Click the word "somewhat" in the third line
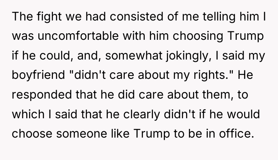Viewport: 278px width, 160px height. (x=134, y=56)
